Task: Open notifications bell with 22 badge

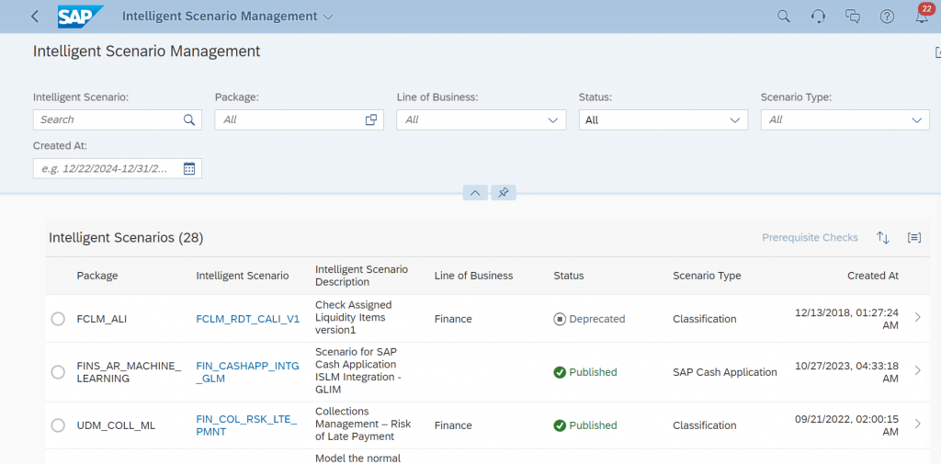Action: click(x=922, y=17)
